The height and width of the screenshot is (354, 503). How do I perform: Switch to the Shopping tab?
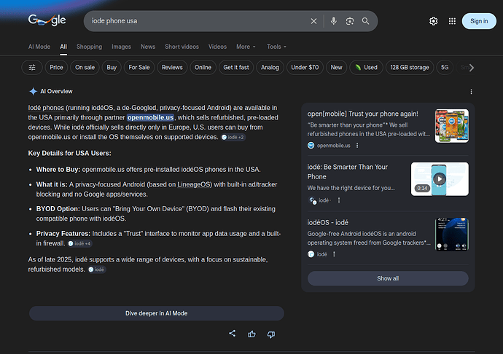[x=89, y=47]
